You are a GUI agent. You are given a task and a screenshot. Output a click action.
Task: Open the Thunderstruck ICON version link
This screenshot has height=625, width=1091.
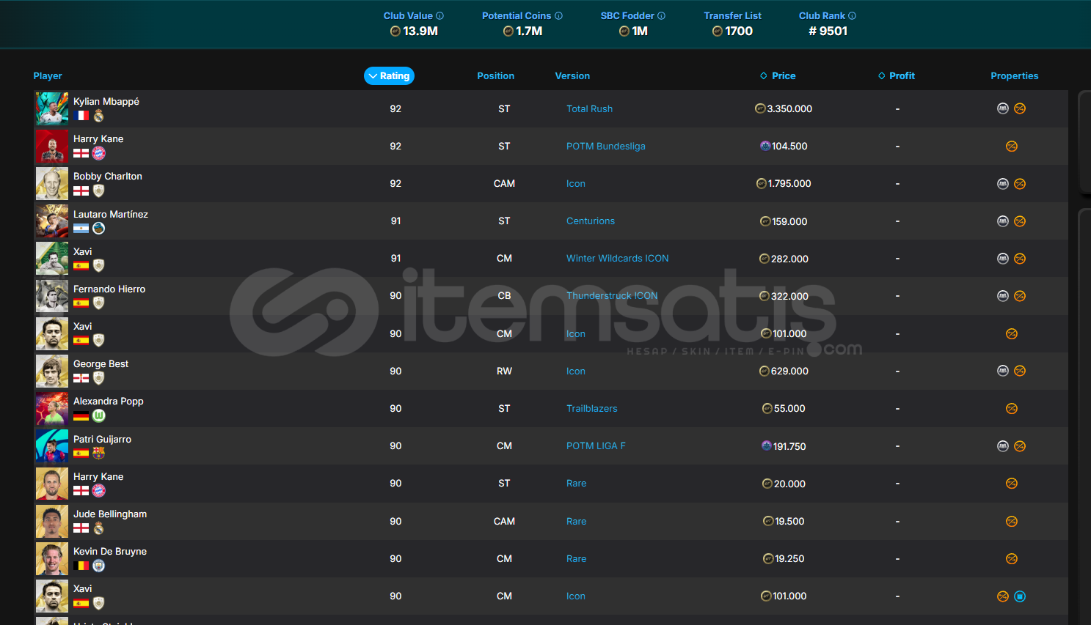[612, 295]
